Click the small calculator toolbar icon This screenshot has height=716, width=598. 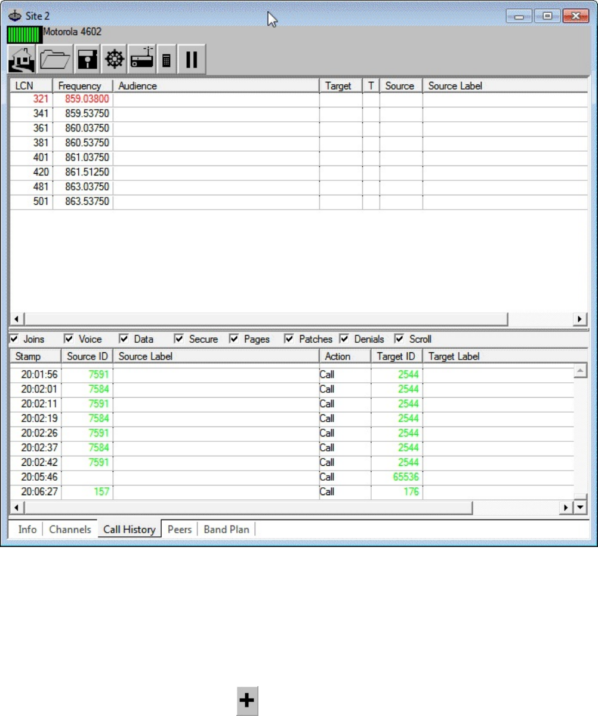click(167, 59)
